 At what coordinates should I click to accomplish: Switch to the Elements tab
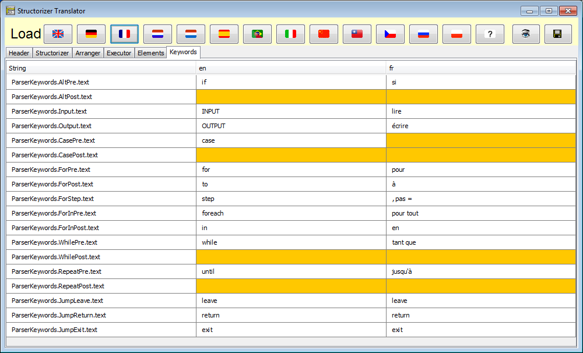coord(150,53)
